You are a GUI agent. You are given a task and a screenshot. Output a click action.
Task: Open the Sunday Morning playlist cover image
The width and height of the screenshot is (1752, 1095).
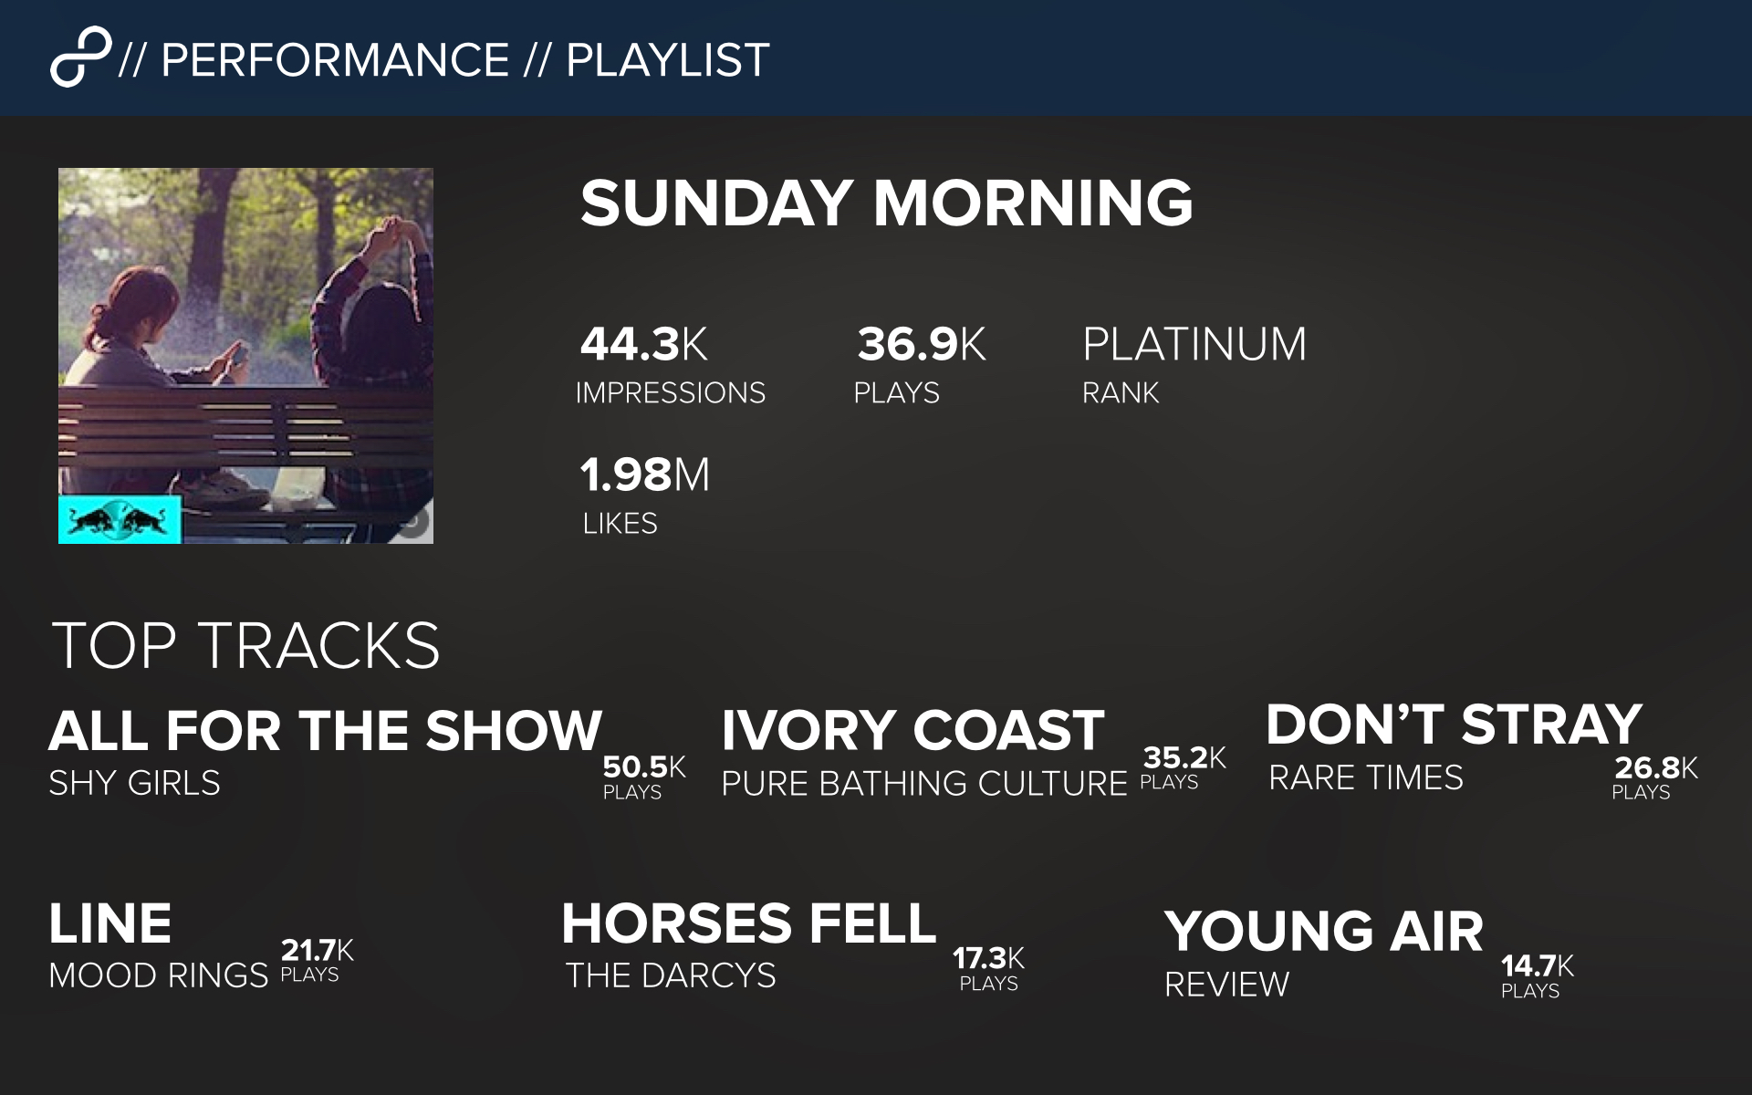click(x=245, y=356)
